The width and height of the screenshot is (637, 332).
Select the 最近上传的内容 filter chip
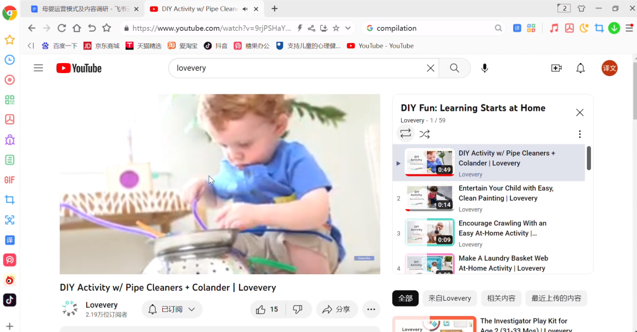pyautogui.click(x=556, y=298)
